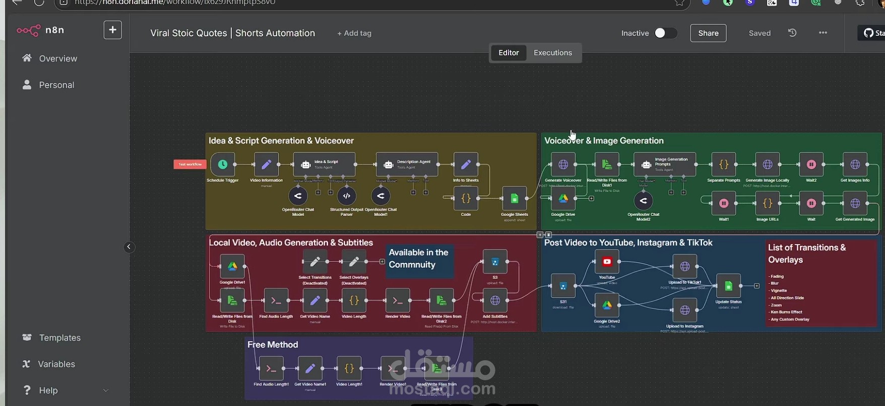The width and height of the screenshot is (885, 406).
Task: Add a node after the Google Drive upload node
Action: coord(591,199)
